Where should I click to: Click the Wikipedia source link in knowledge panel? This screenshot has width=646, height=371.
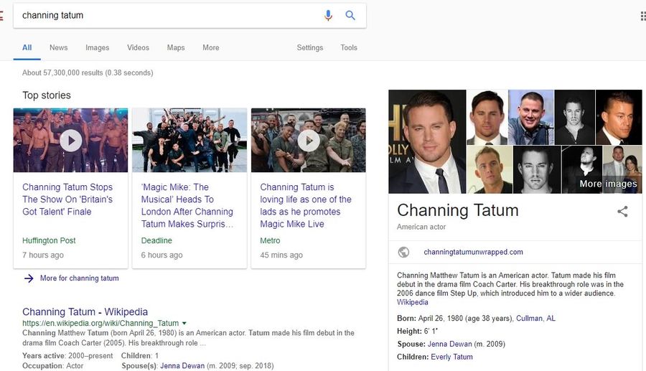(413, 302)
